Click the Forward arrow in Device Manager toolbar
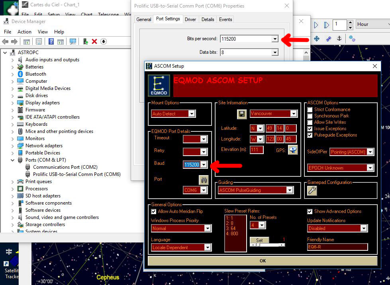This screenshot has height=285, width=390. 14,41
